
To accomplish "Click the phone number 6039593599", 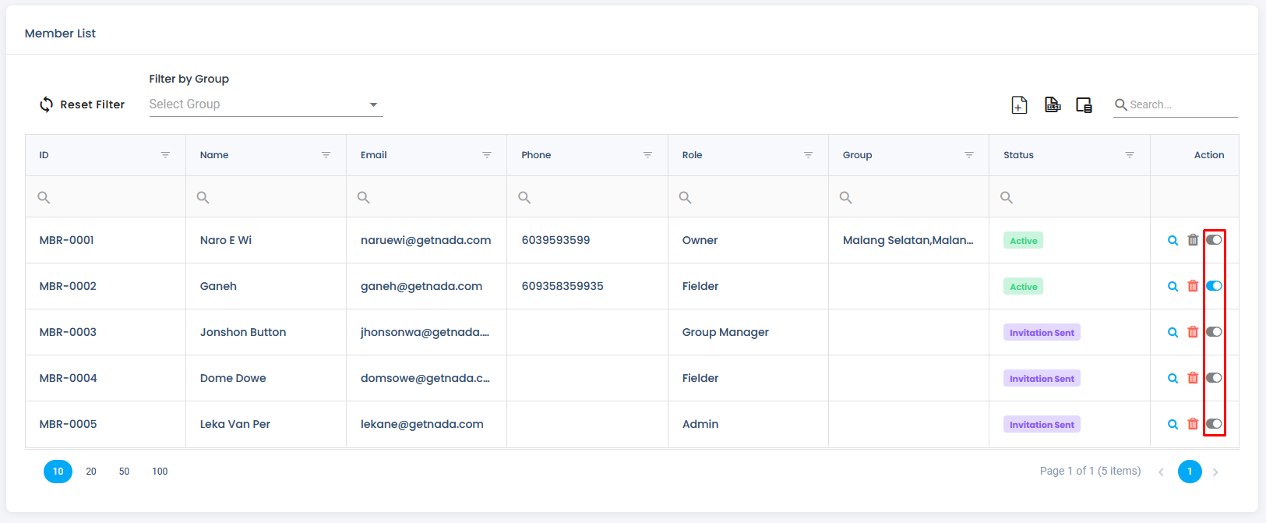I will 555,240.
